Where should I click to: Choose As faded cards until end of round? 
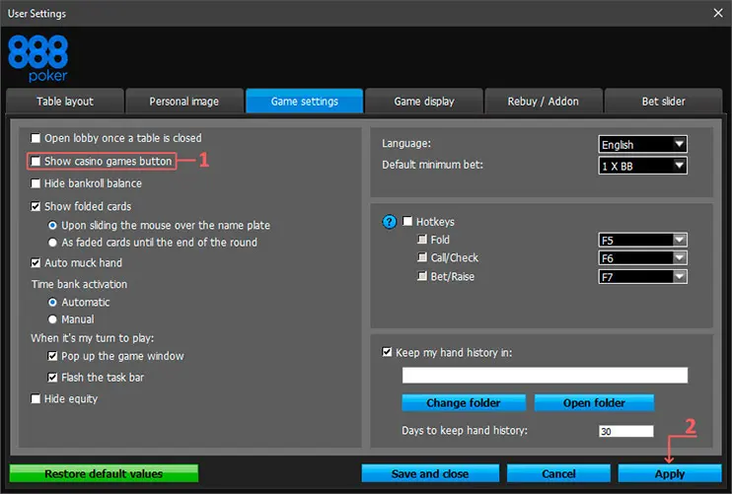click(52, 243)
